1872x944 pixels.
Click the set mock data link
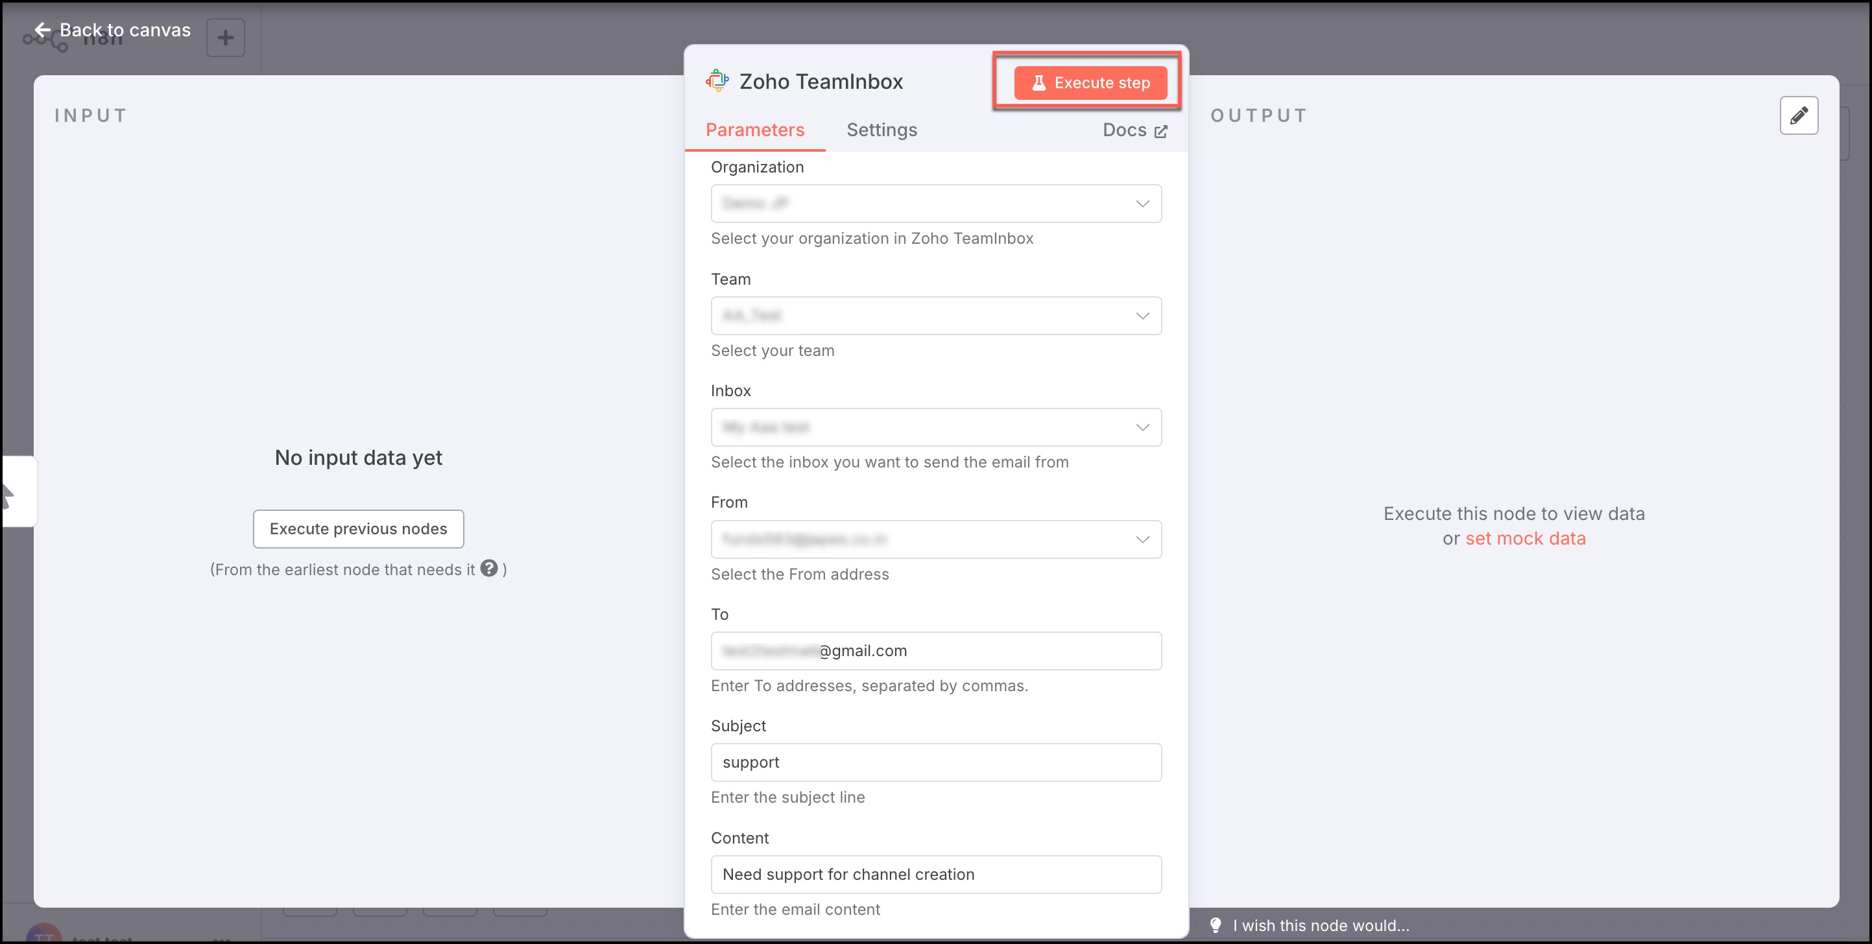coord(1524,538)
